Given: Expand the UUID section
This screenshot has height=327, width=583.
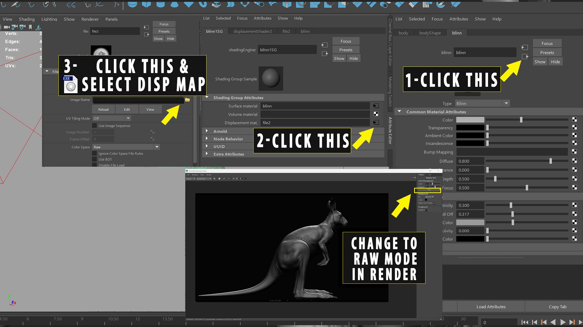Looking at the screenshot, I should coord(207,146).
